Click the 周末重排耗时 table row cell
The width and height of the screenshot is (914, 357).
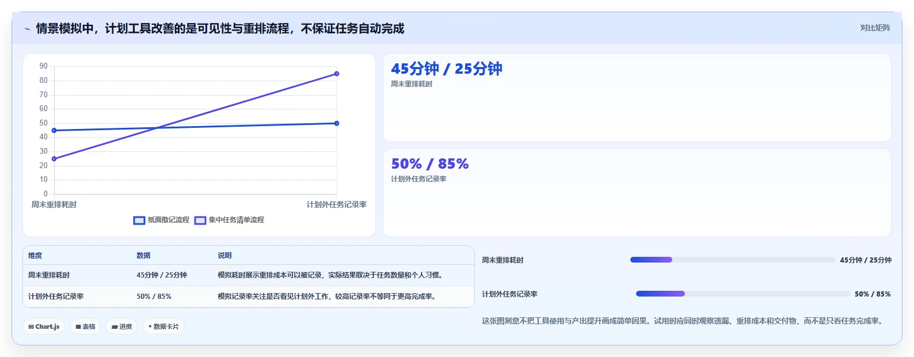pos(49,275)
